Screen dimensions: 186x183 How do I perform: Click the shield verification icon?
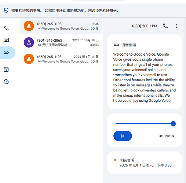(6, 10)
